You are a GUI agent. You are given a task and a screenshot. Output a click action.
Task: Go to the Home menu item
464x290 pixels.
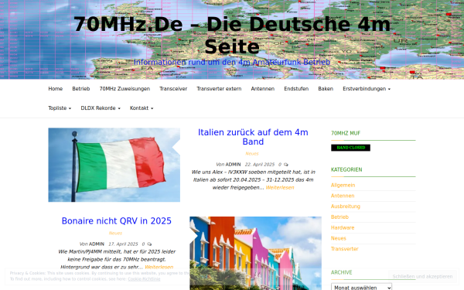point(56,89)
